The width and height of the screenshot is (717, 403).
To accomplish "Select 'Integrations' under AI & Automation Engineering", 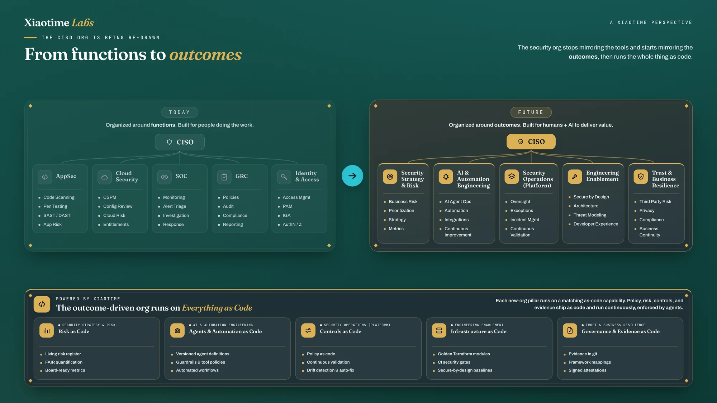I will 457,220.
